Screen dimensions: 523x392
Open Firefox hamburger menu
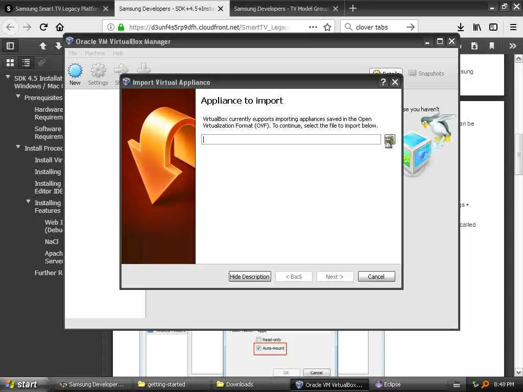coord(513,27)
